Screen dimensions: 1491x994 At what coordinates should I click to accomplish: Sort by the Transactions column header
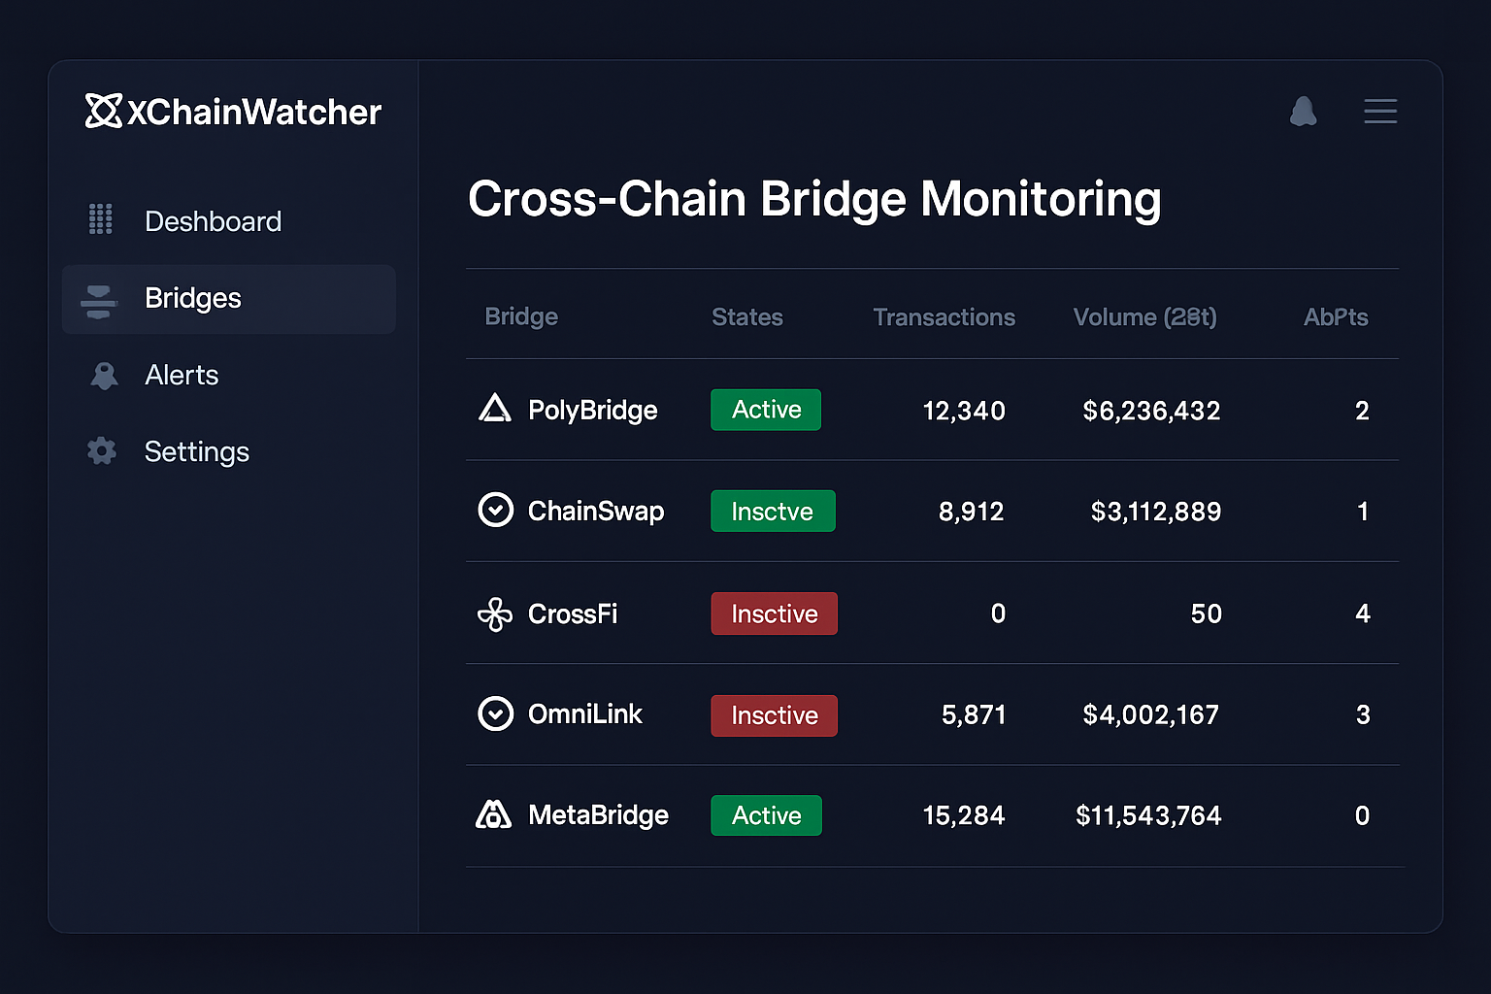[x=944, y=317]
